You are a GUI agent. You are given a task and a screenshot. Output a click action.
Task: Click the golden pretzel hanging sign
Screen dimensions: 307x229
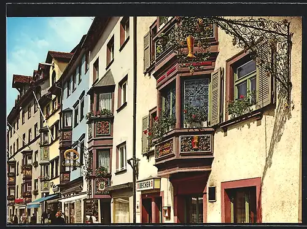pyautogui.click(x=71, y=155)
